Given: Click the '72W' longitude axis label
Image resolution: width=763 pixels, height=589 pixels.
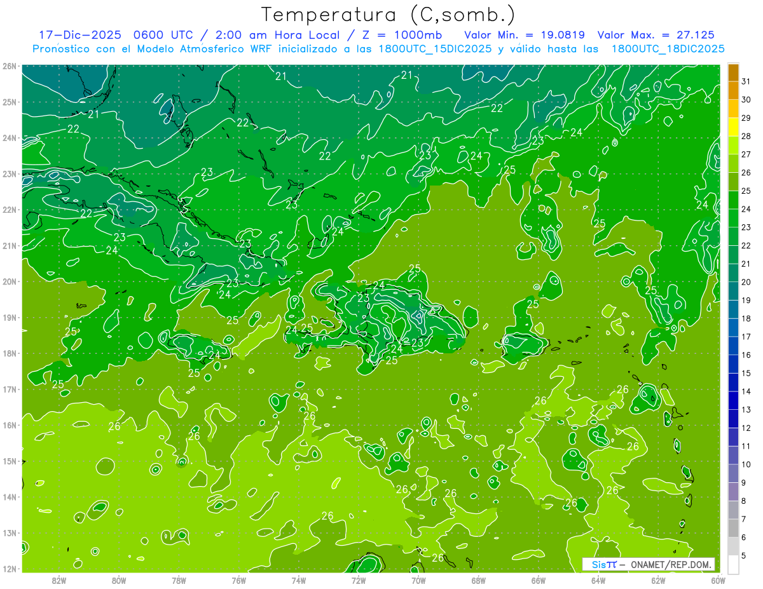Looking at the screenshot, I should 359,579.
